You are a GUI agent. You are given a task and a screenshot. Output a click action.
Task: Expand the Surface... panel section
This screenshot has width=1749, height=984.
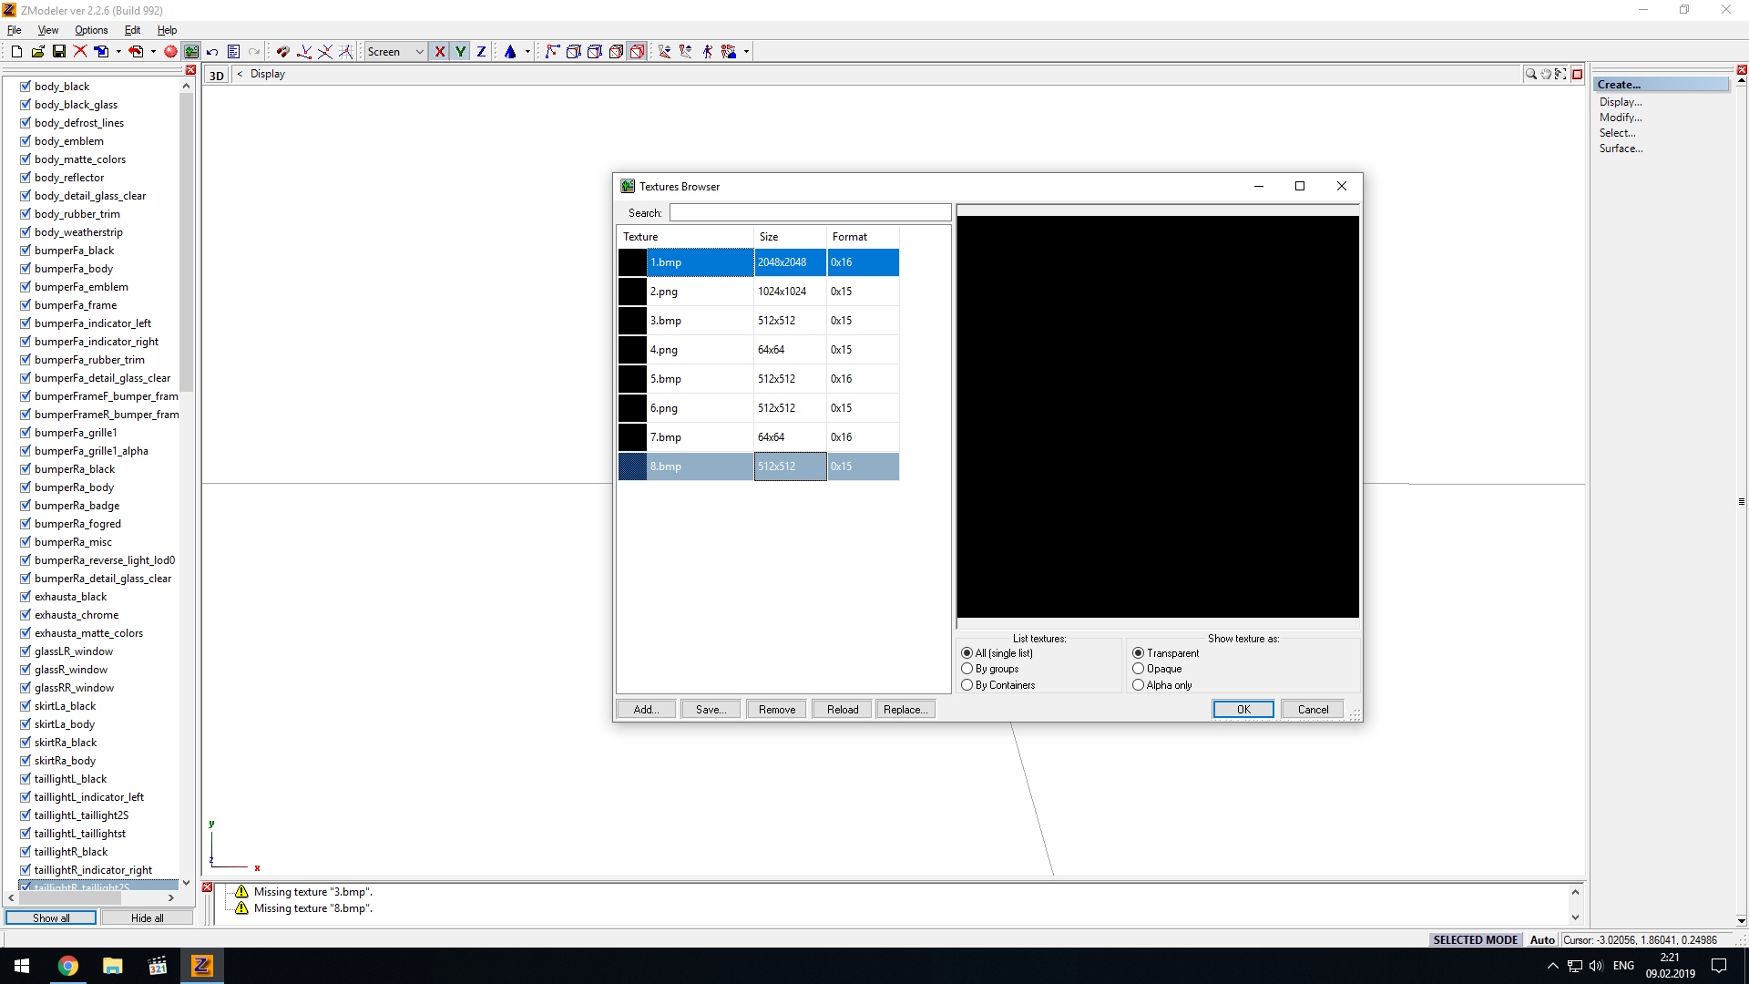tap(1621, 149)
